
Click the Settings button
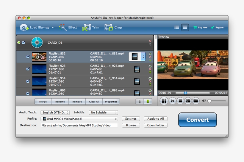pos(131,119)
